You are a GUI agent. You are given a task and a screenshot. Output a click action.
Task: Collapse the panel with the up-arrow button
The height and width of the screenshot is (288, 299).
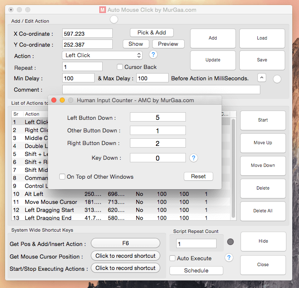click(x=262, y=78)
